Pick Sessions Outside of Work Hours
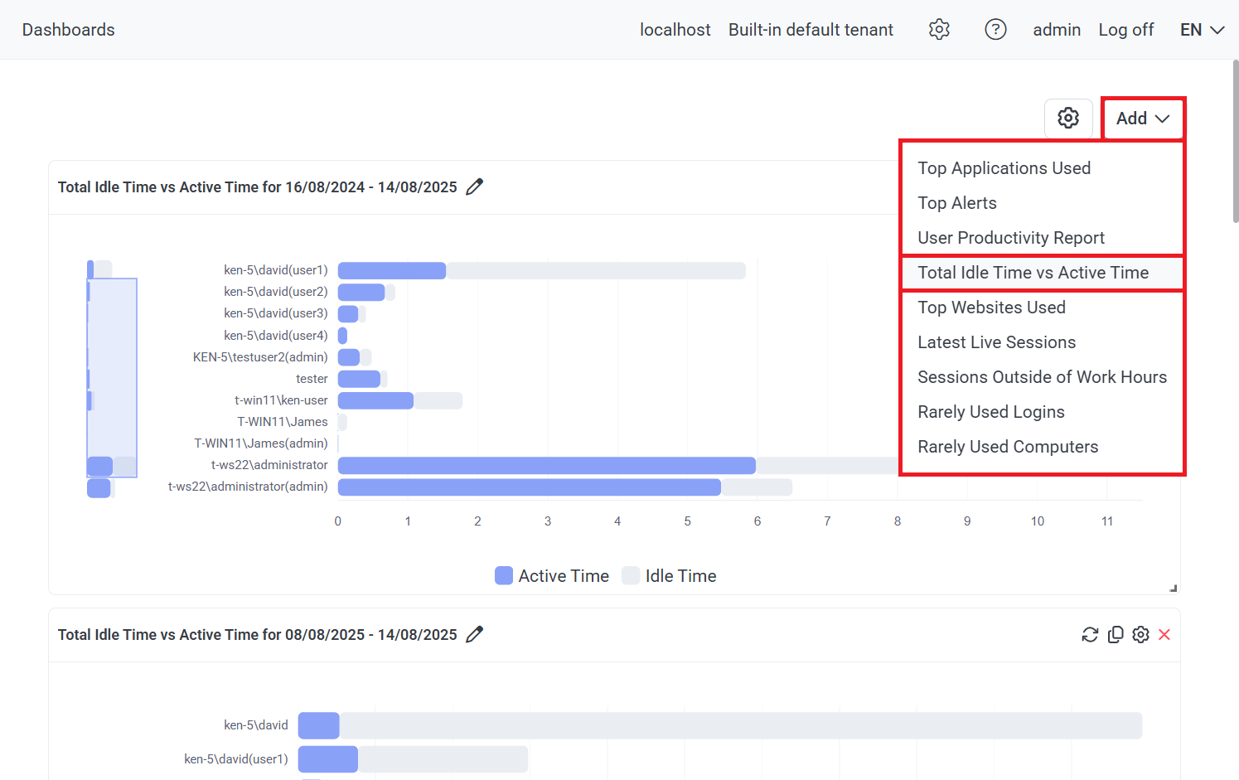 [x=1042, y=377]
